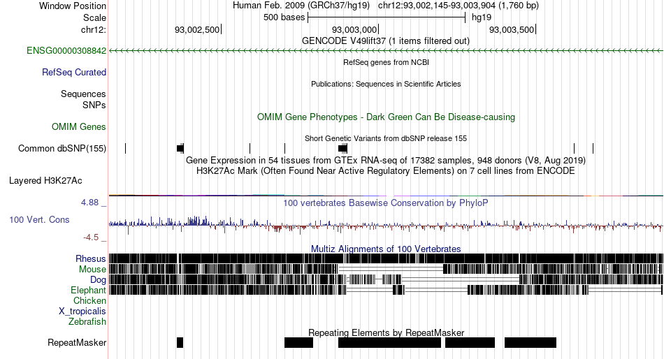Click the 93,003,000 ruler position
This screenshot has height=359, width=664.
tap(354, 29)
